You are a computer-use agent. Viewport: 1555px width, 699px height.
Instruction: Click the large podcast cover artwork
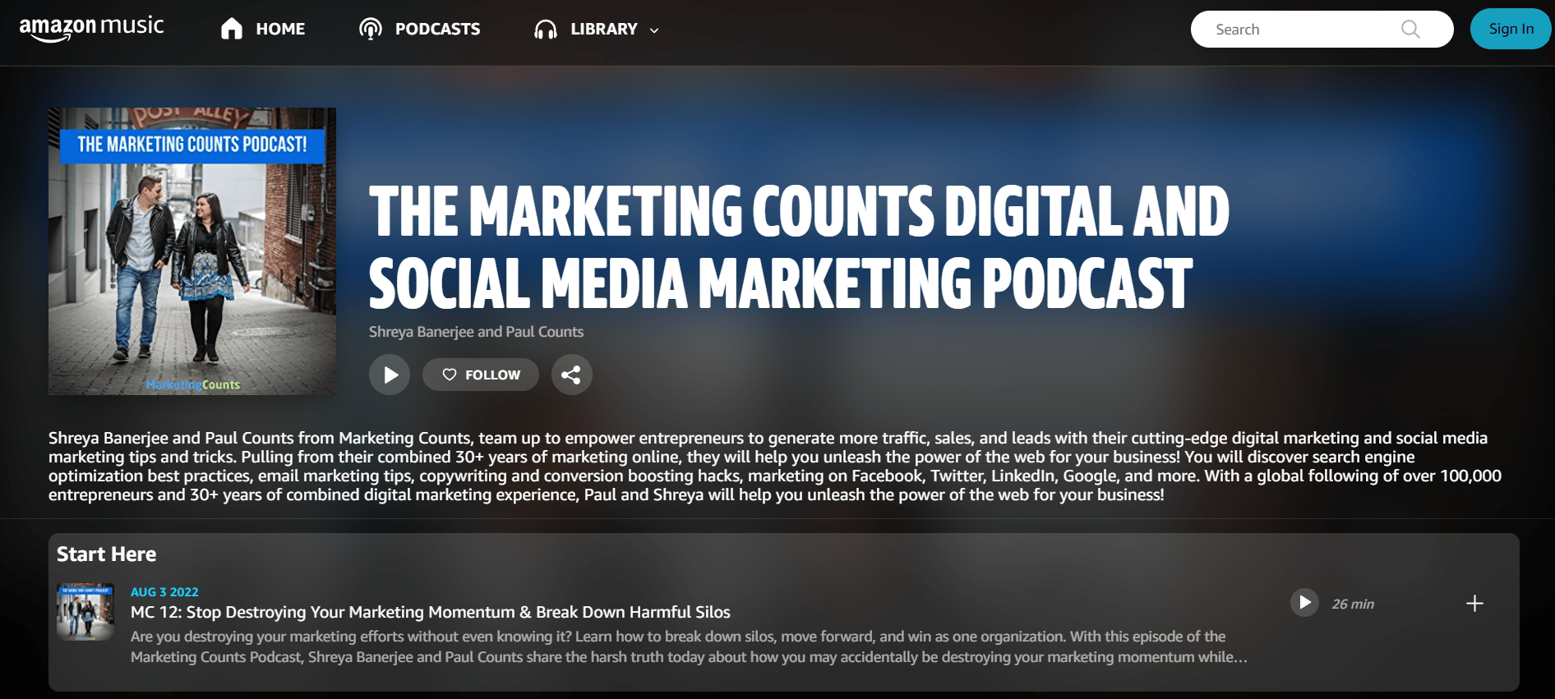(x=192, y=251)
